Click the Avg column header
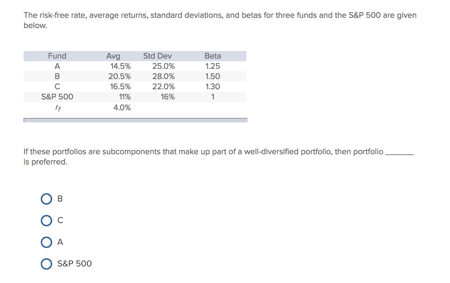Image resolution: width=450 pixels, height=283 pixels. (x=113, y=56)
